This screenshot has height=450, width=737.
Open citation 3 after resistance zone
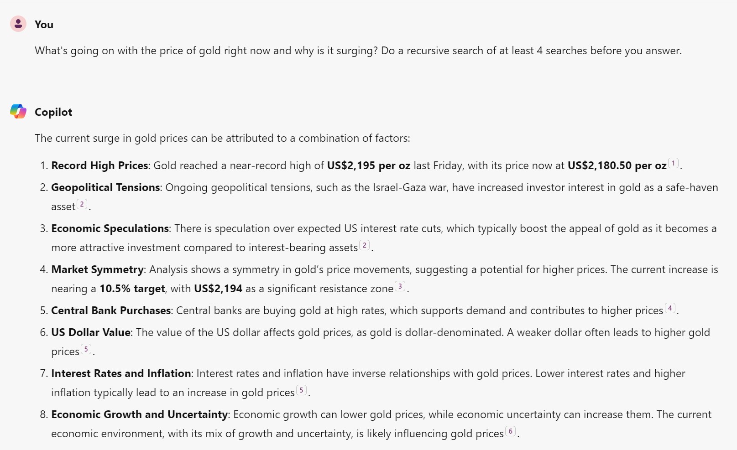pyautogui.click(x=400, y=286)
